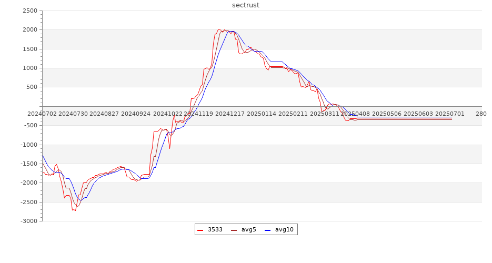Click the "sectrust" chart title
Viewport: 492px width, 263px height.
[x=246, y=5]
